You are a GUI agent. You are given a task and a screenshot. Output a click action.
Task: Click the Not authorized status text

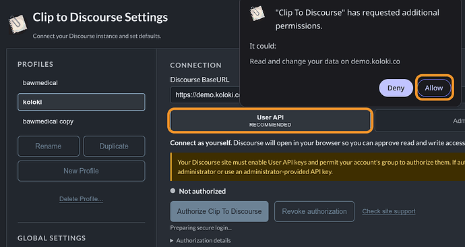[x=202, y=191]
